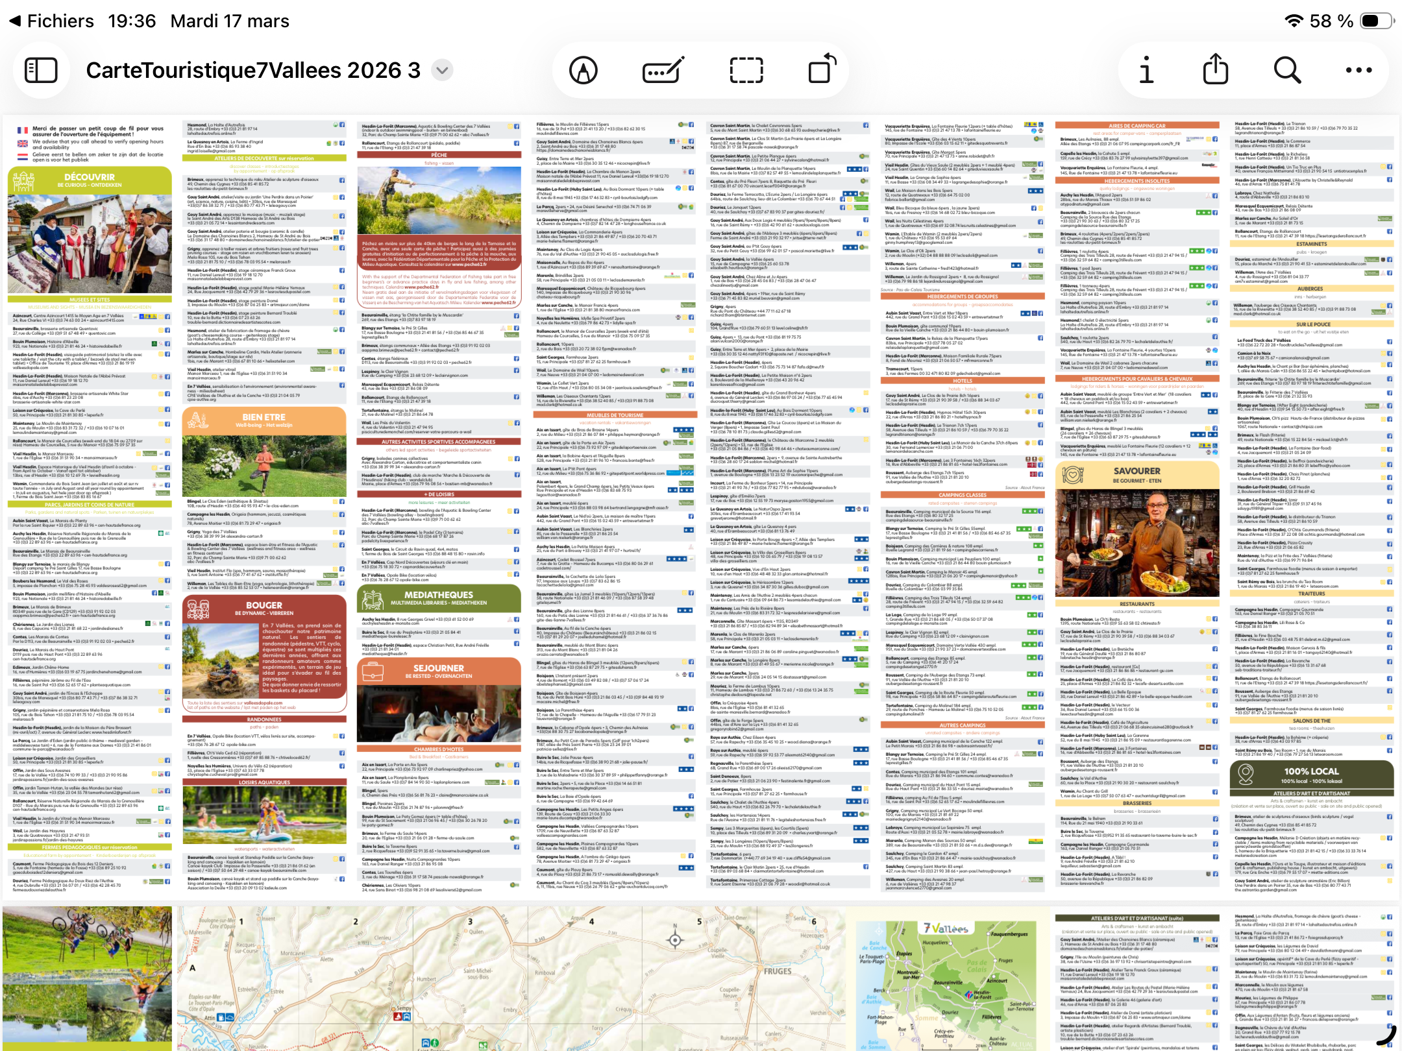This screenshot has width=1402, height=1051.
Task: Tap the CarteTouristique7Vallees 2026 3 title
Action: [x=253, y=70]
